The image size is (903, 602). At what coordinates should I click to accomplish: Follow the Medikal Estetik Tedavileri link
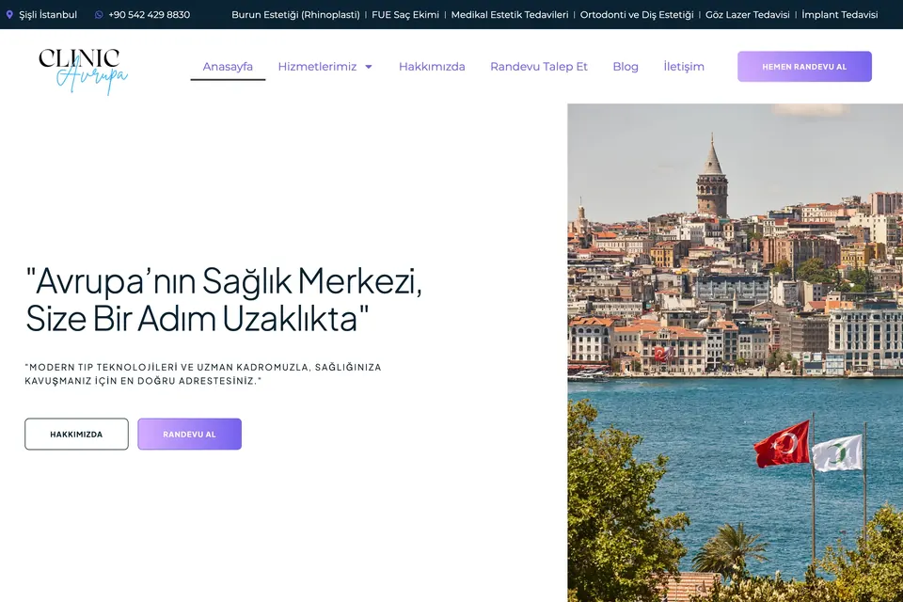[510, 15]
